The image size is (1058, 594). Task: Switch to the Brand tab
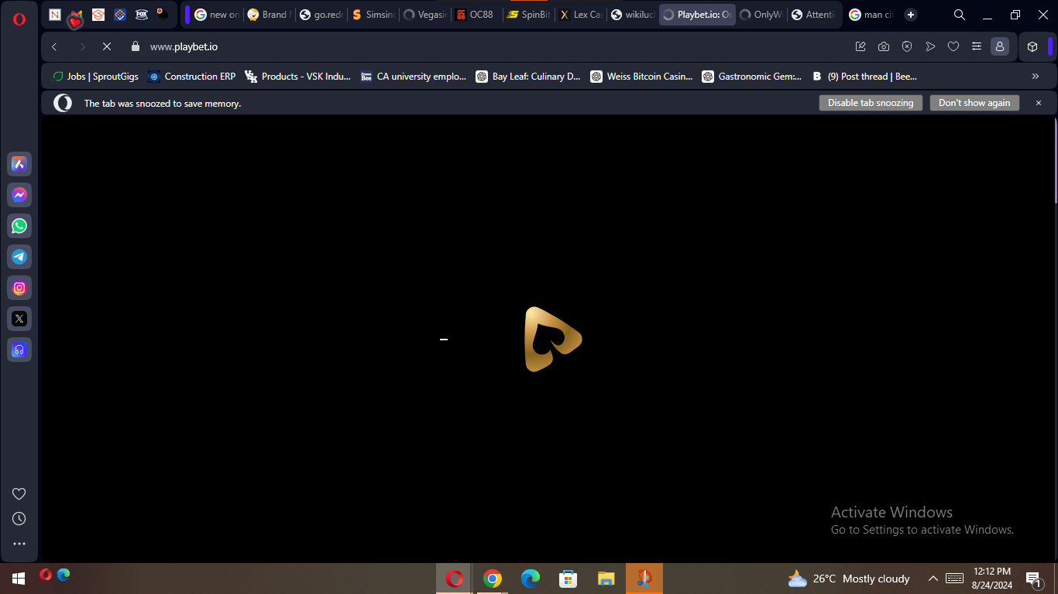(x=269, y=15)
